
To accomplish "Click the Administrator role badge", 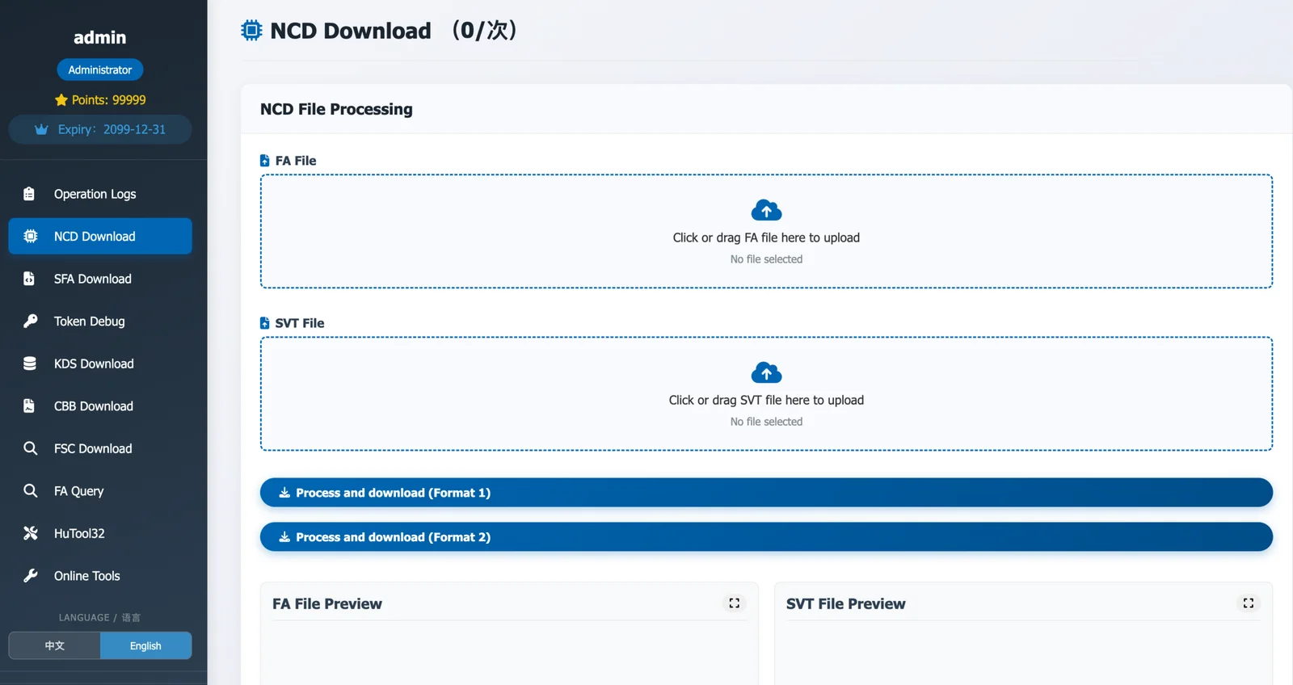I will tap(100, 70).
